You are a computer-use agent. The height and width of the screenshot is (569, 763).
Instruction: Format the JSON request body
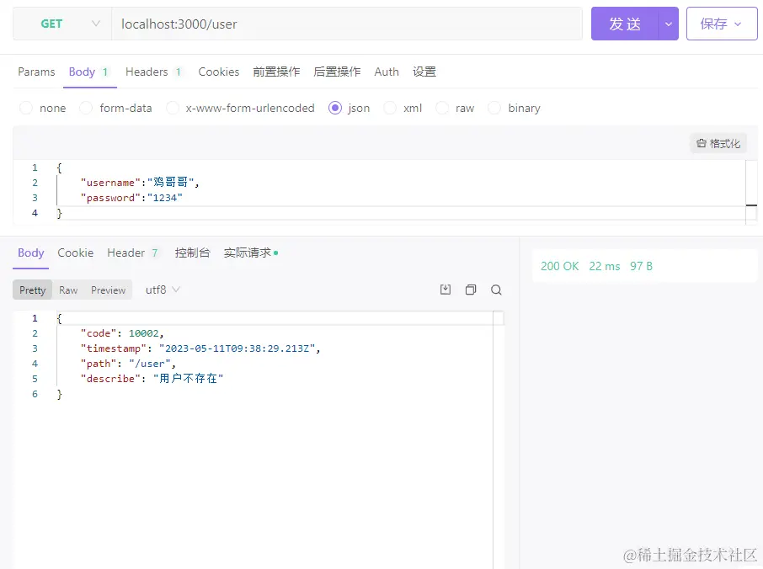pos(718,142)
